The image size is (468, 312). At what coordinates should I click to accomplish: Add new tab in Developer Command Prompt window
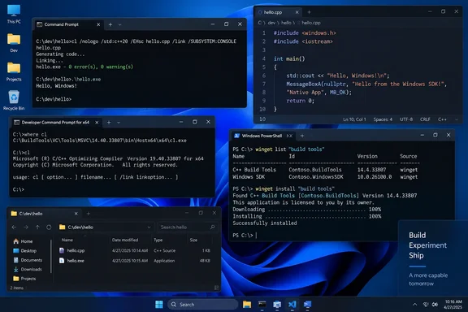[109, 122]
